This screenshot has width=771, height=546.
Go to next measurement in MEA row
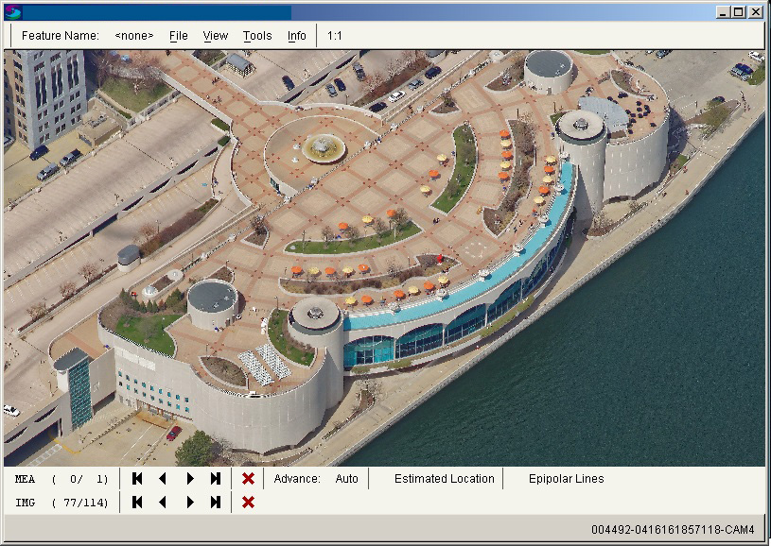(x=190, y=479)
